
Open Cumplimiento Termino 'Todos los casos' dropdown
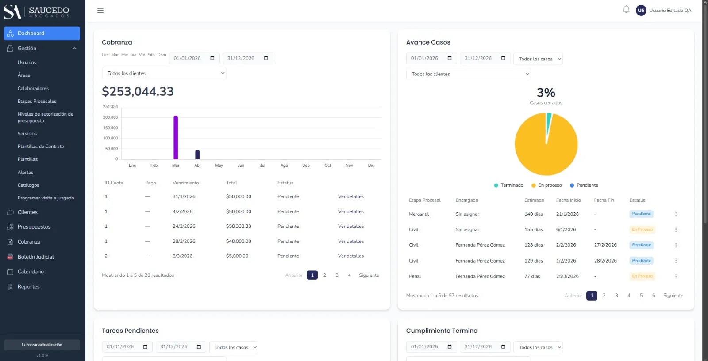[538, 347]
